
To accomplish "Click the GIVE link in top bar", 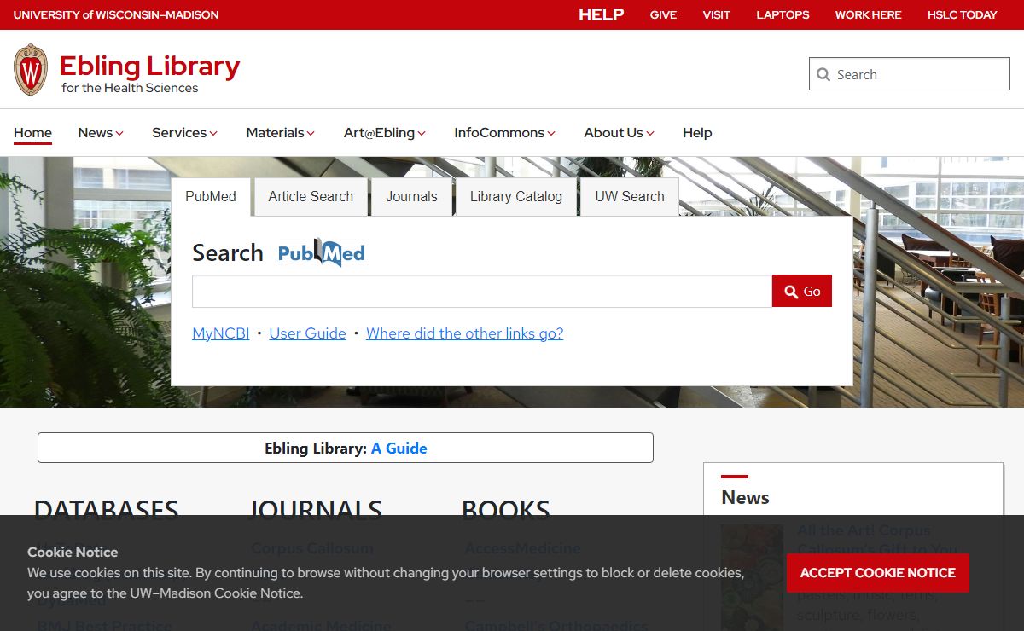I will [663, 14].
